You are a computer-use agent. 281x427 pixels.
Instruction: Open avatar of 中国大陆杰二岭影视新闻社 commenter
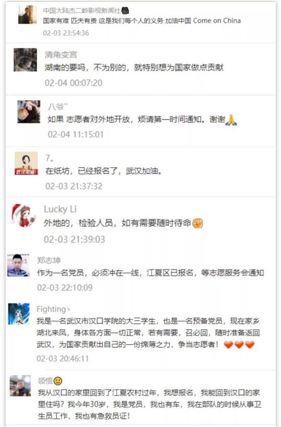(28, 15)
